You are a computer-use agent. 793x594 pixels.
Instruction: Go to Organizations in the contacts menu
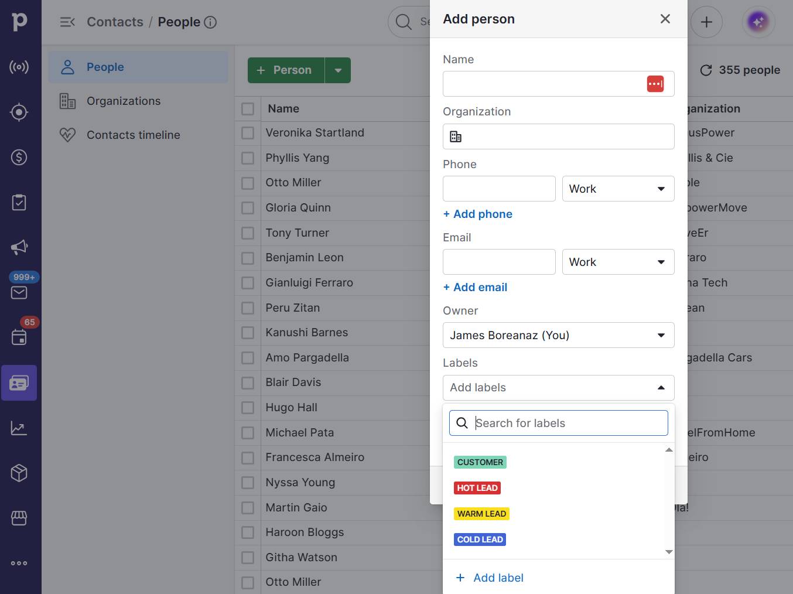tap(123, 101)
